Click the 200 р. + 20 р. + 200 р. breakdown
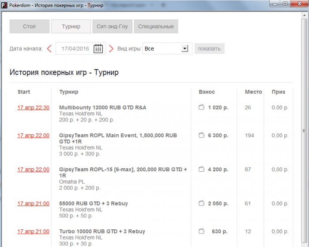309x247 pixels. pos(87,120)
